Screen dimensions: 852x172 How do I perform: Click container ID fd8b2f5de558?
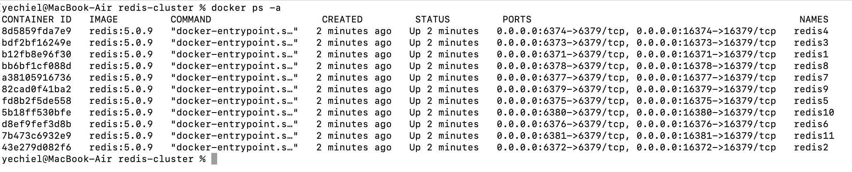pos(37,101)
